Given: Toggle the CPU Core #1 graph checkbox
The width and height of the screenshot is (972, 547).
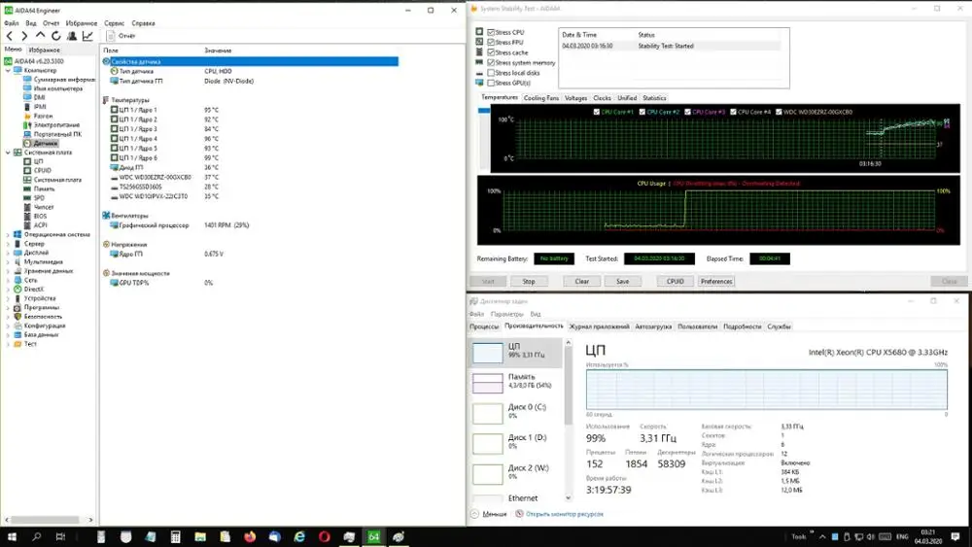Looking at the screenshot, I should (x=597, y=112).
